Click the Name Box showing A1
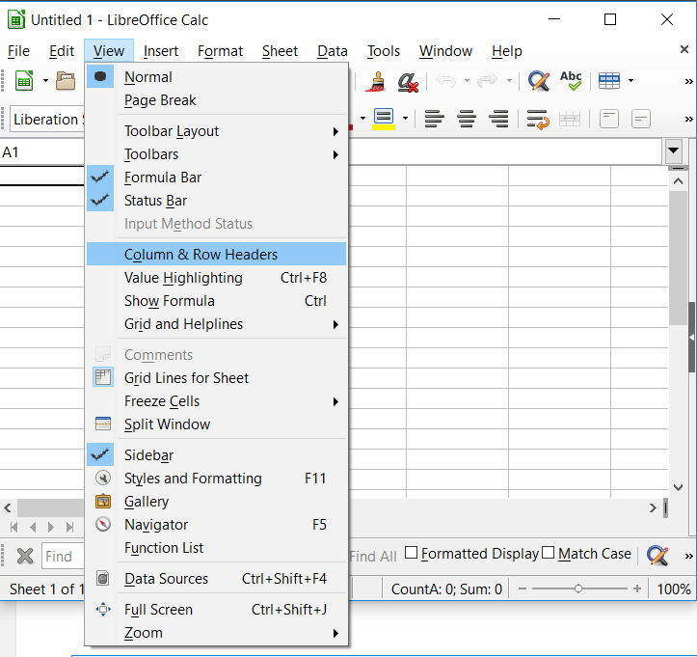The width and height of the screenshot is (697, 657). 42,152
